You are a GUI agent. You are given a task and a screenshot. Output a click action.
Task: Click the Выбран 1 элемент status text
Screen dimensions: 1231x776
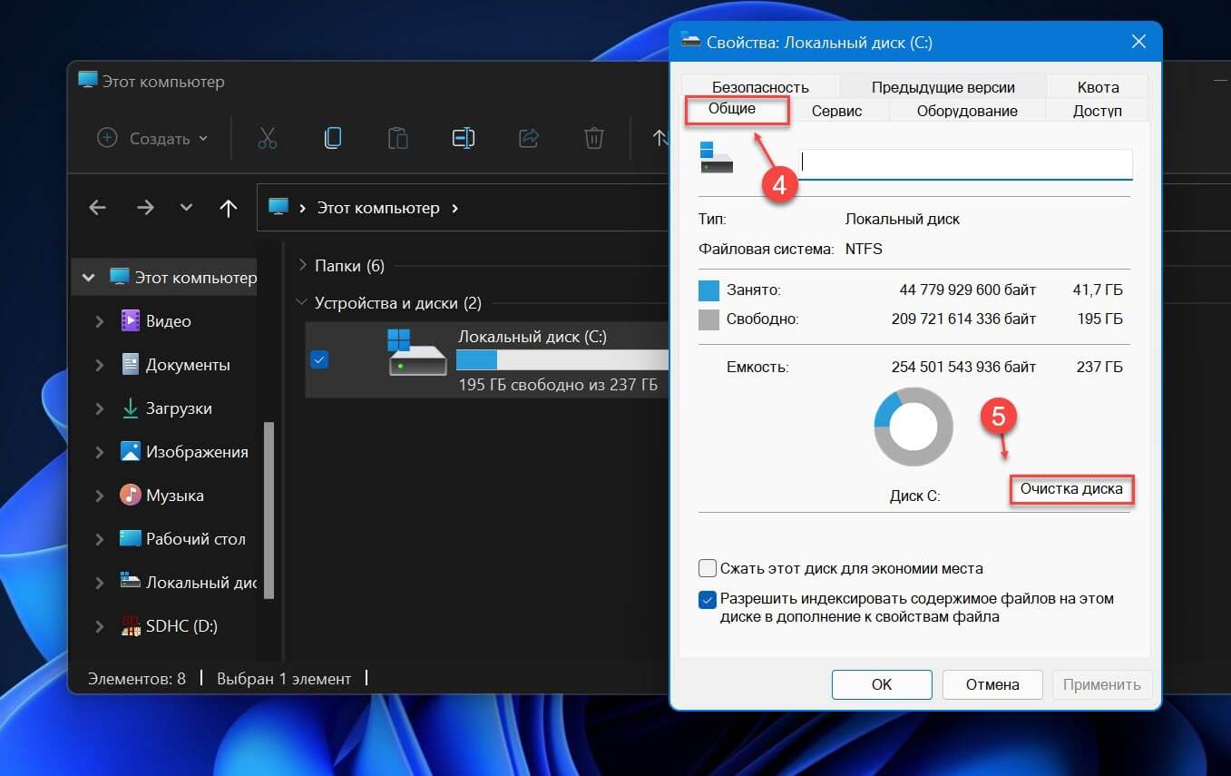point(284,678)
